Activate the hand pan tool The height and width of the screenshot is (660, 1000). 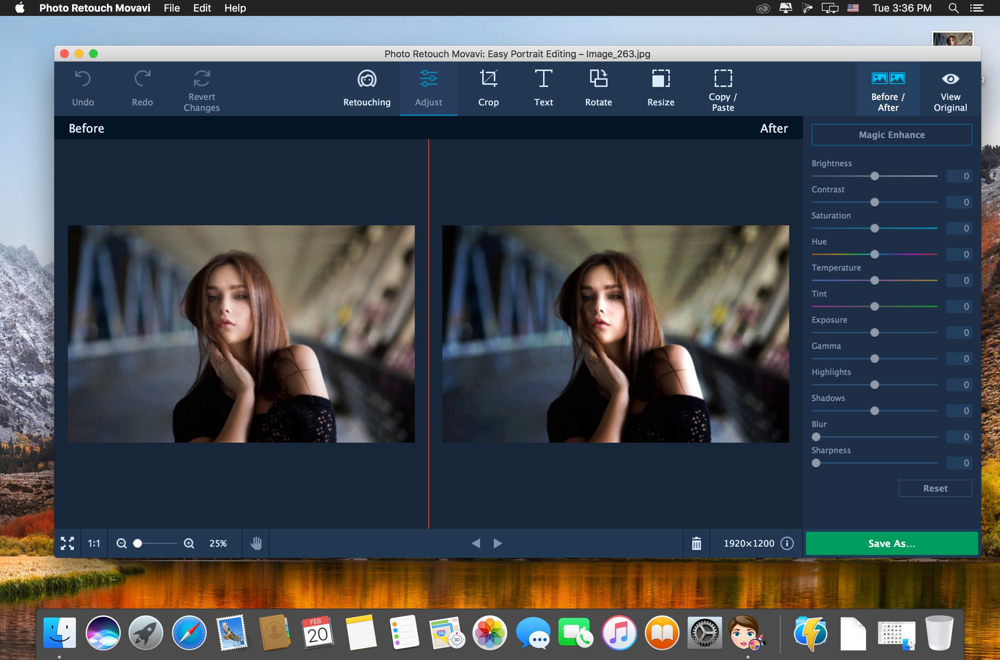point(256,543)
